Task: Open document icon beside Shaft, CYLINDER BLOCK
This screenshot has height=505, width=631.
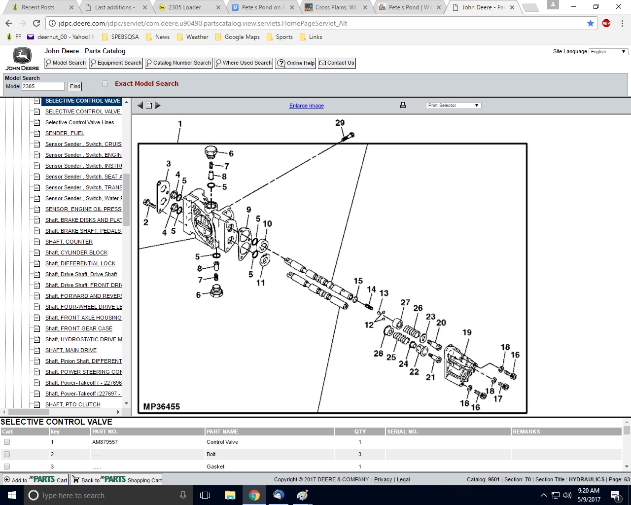Action: tap(37, 252)
